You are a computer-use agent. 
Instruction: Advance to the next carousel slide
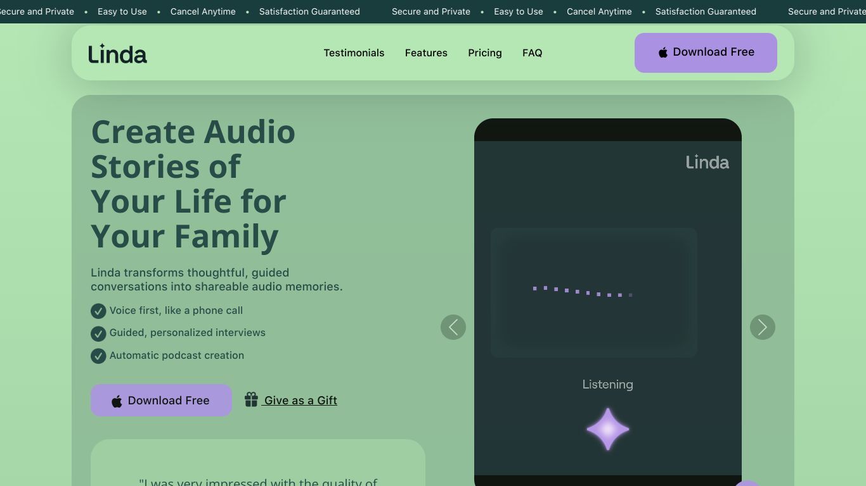point(763,327)
